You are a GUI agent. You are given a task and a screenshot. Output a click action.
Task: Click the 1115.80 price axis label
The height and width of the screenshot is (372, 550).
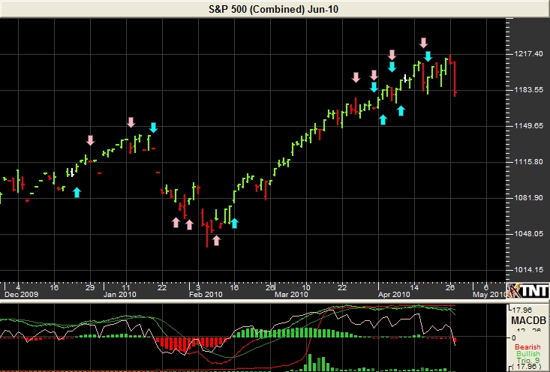(528, 162)
